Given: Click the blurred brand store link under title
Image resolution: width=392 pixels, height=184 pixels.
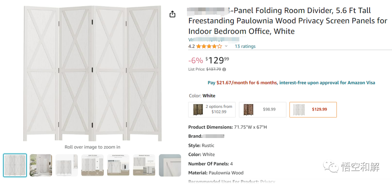Looking at the screenshot, I should pos(213,39).
